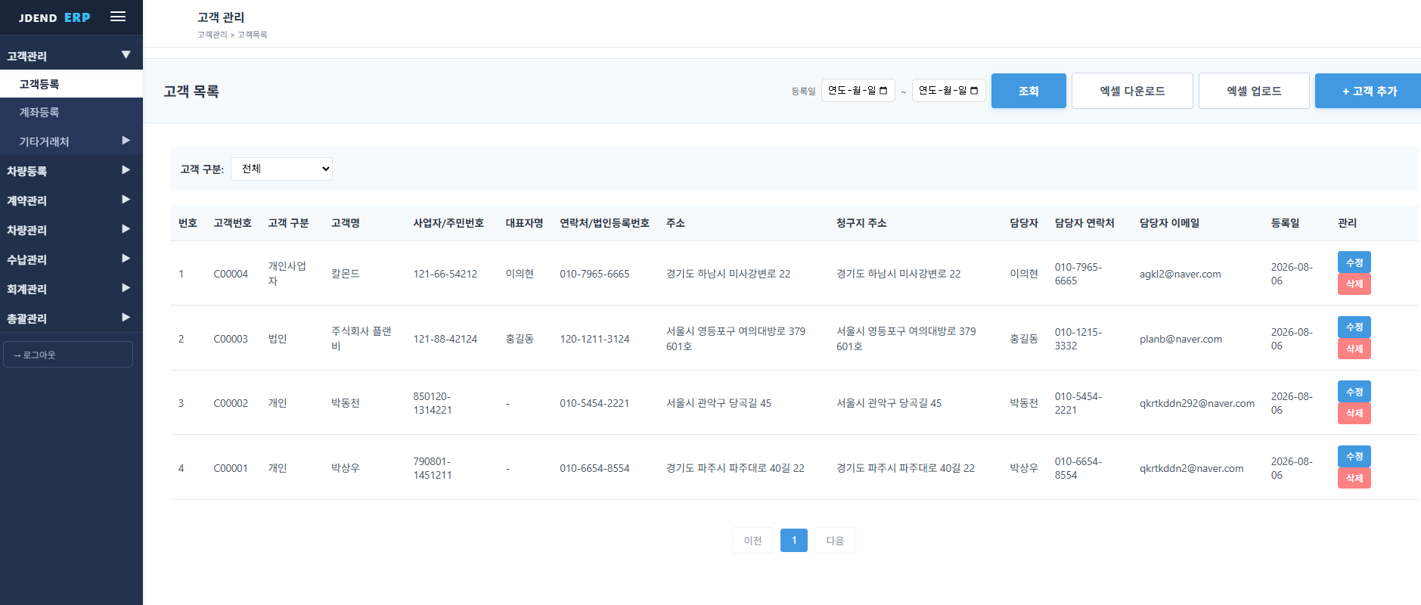Go to 이전 page

752,540
